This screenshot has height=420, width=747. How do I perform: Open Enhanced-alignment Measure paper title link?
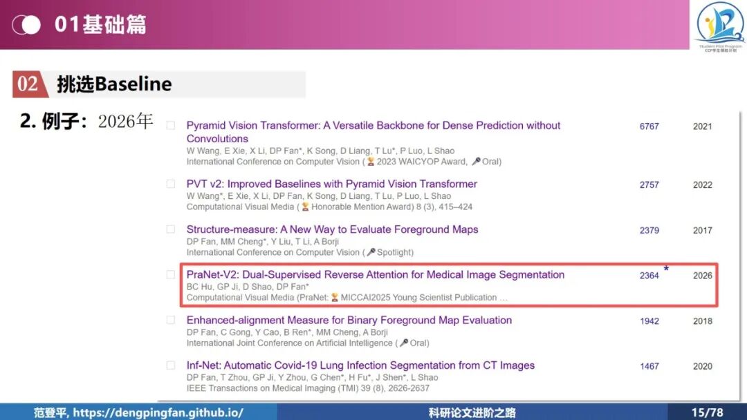(349, 320)
